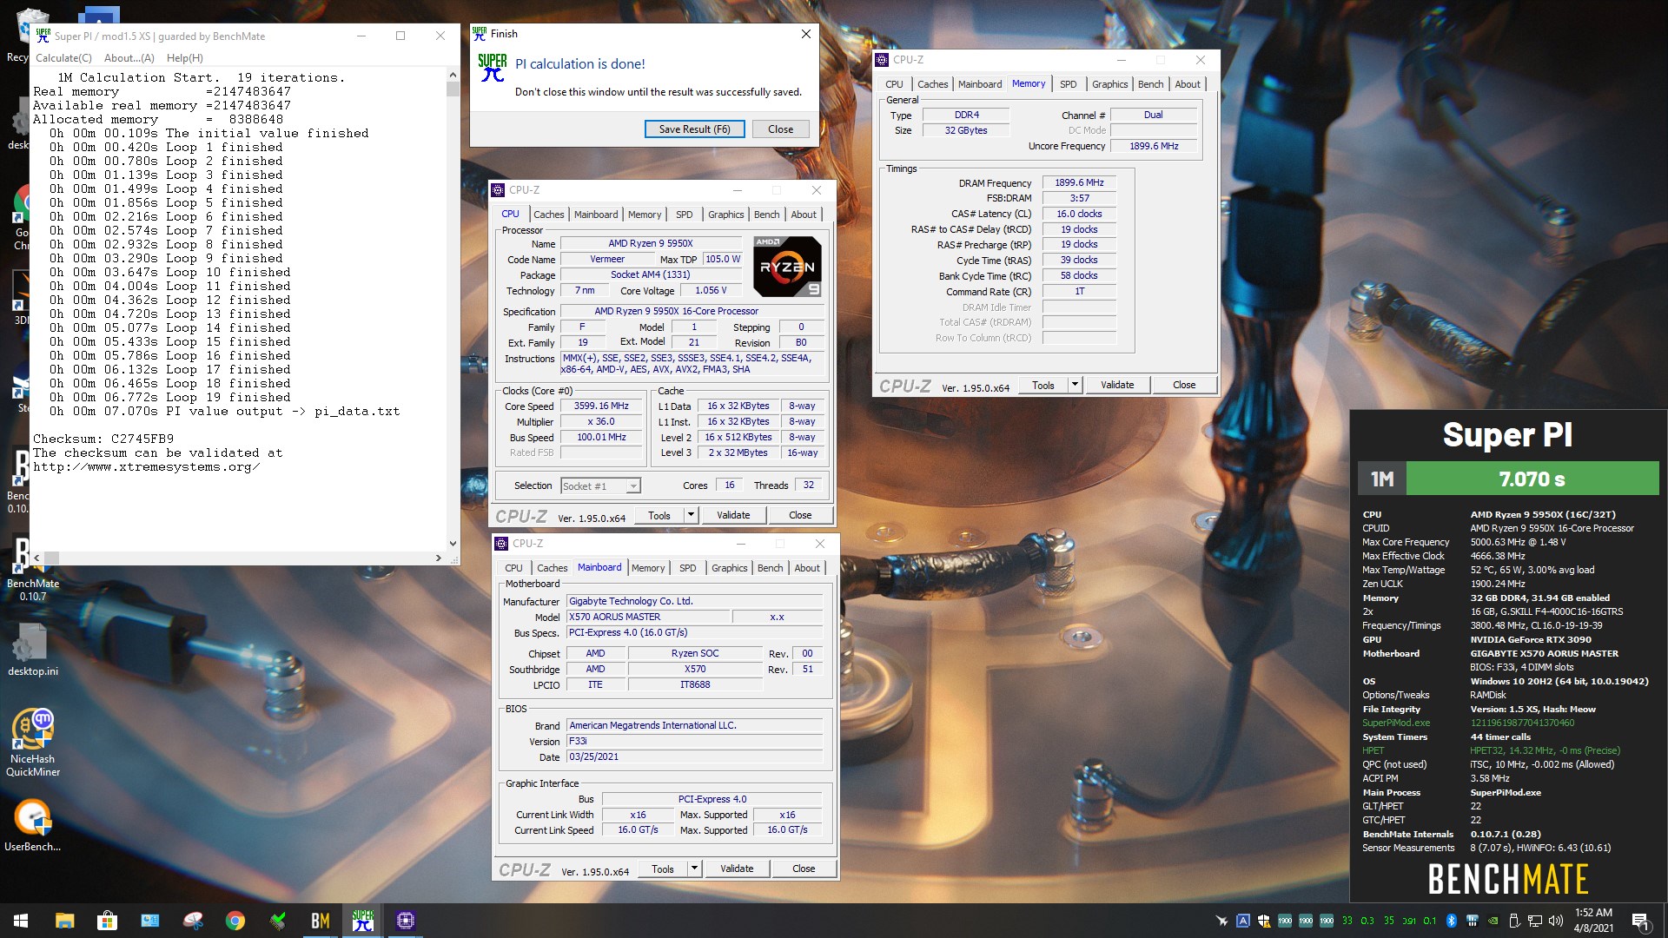Switch to SPD tab in CPU-Z Memory window
The height and width of the screenshot is (938, 1668).
point(1068,84)
